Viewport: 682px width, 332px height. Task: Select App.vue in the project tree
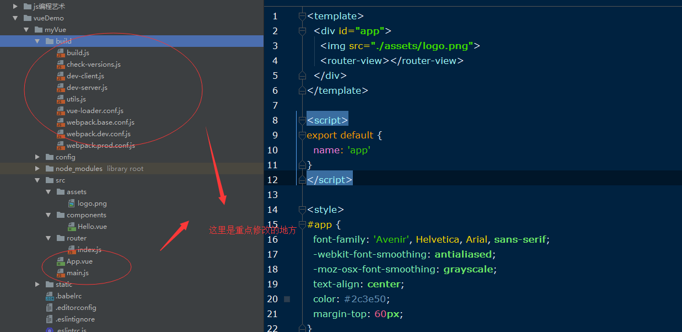79,261
